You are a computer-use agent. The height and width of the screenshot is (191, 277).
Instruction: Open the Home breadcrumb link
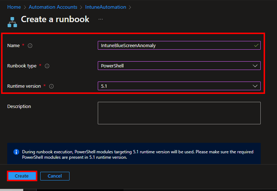(x=14, y=7)
